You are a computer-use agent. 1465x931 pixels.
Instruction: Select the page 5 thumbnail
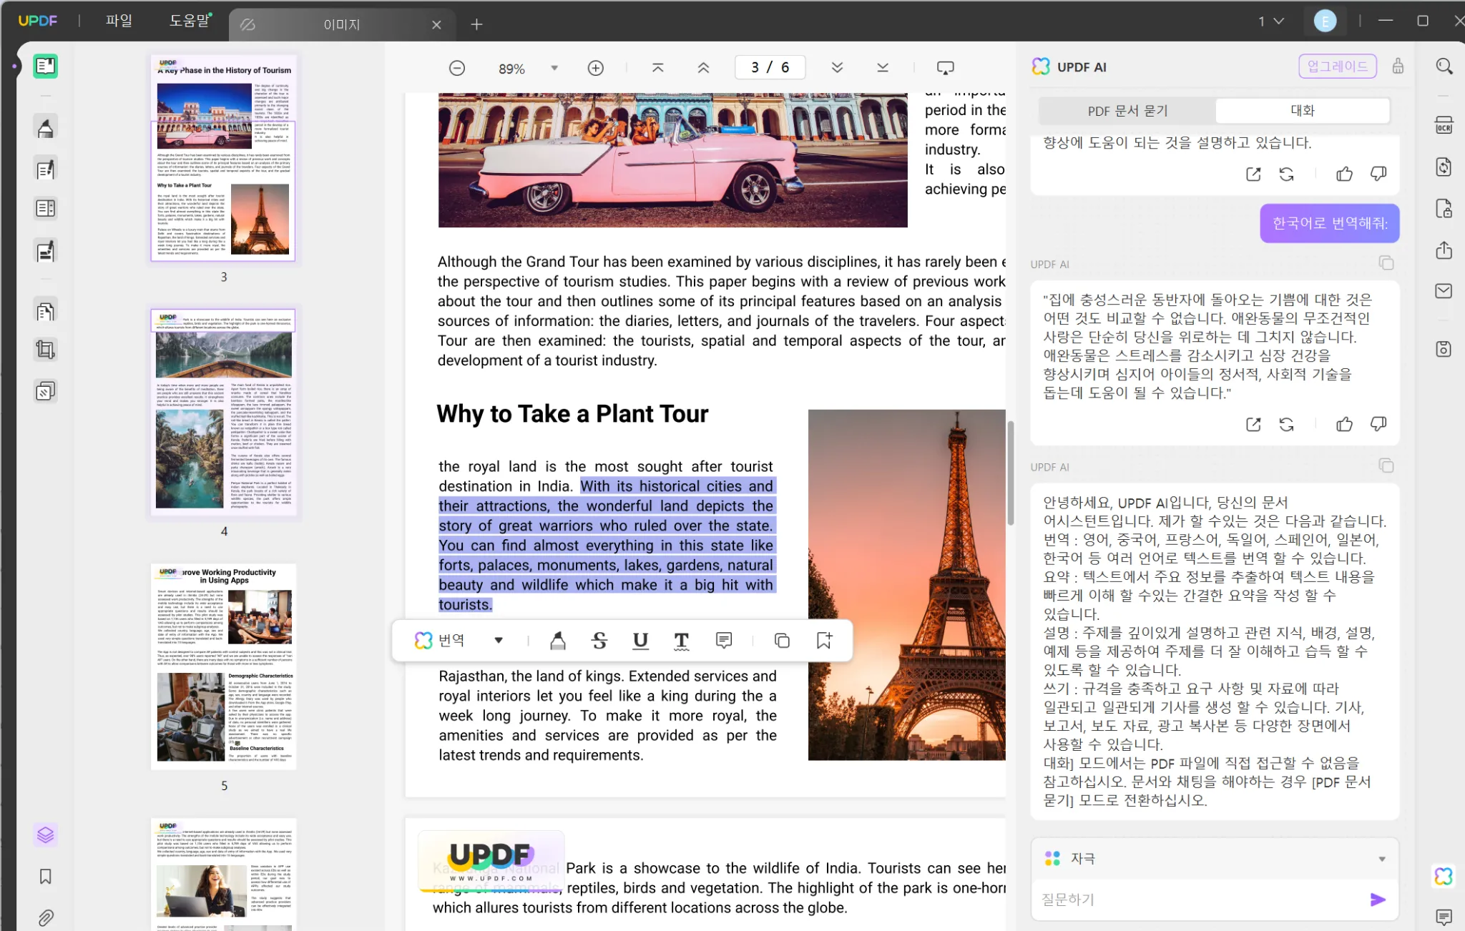coord(224,667)
